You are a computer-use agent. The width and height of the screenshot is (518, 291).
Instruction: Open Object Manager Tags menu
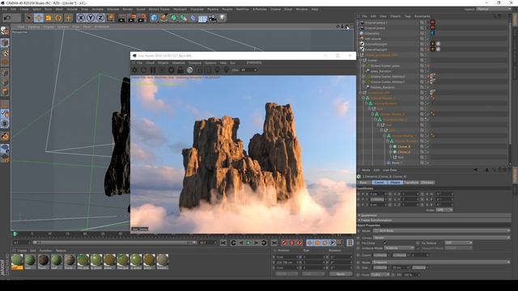(408, 16)
